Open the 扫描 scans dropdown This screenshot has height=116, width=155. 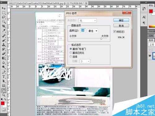click(85, 61)
